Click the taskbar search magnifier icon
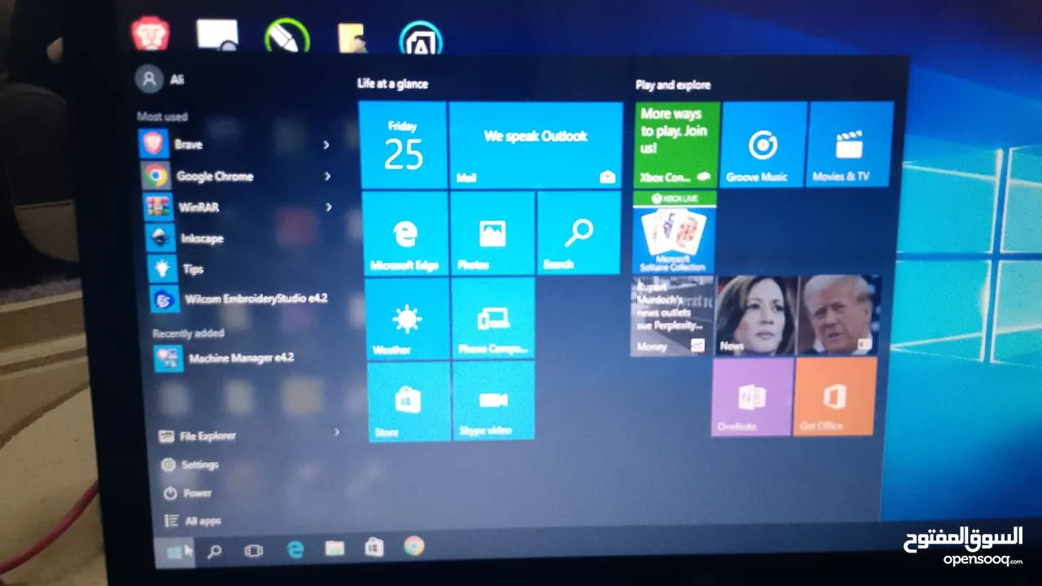 (214, 552)
